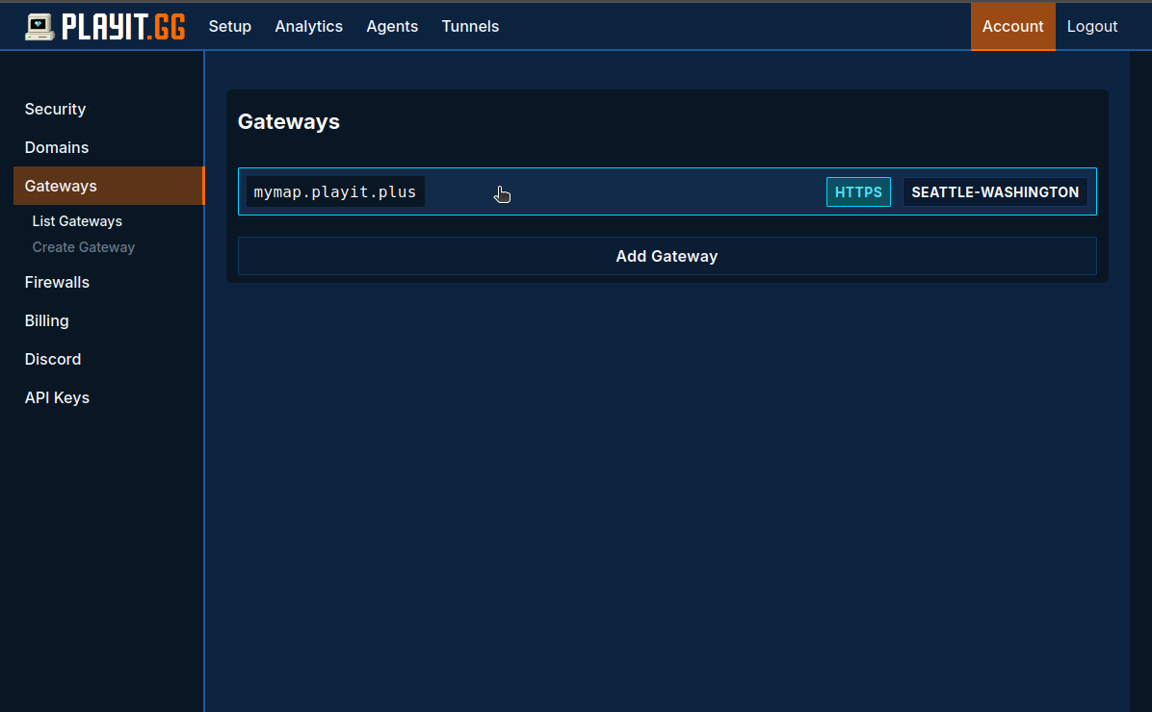Open the Analytics page
The width and height of the screenshot is (1152, 712).
click(308, 26)
